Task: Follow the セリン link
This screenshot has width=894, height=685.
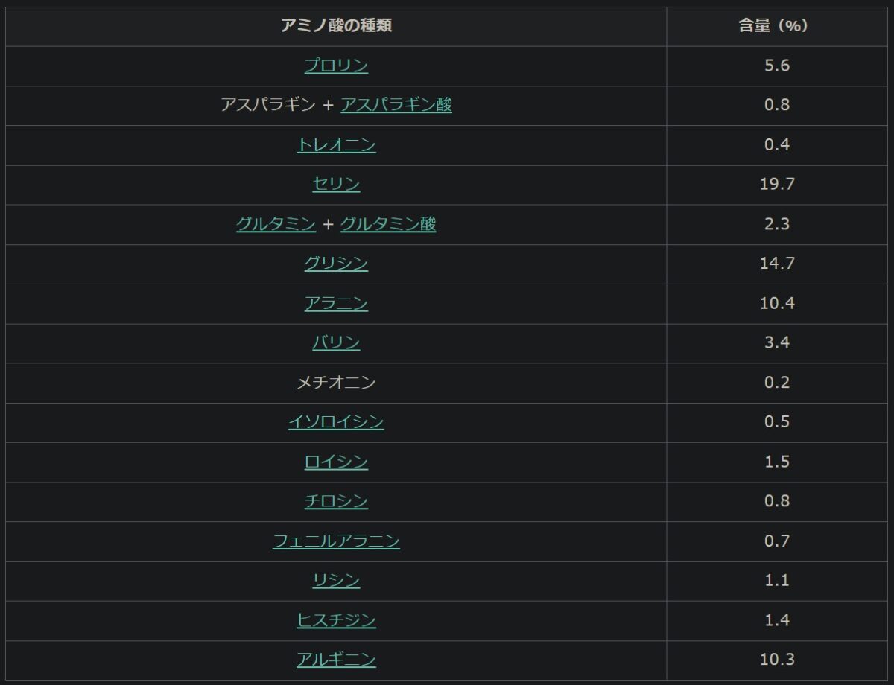Action: (336, 184)
